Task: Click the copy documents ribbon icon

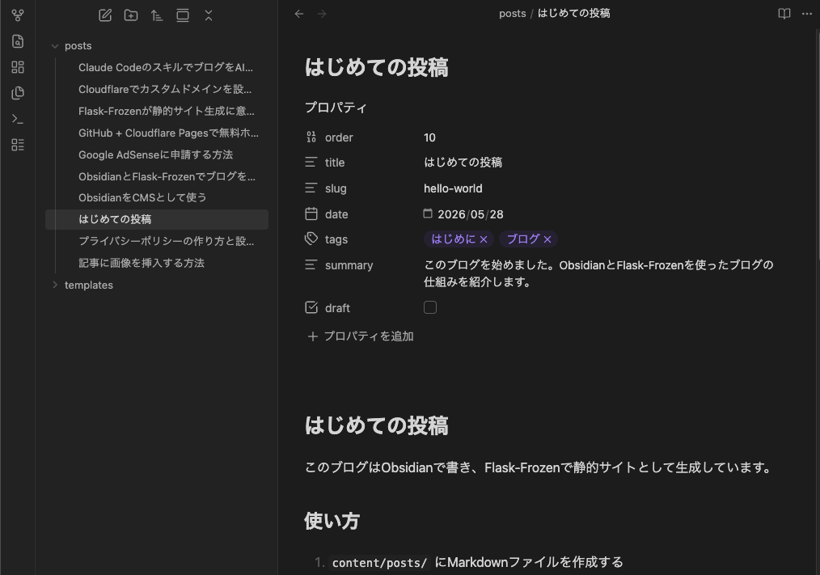Action: (18, 93)
